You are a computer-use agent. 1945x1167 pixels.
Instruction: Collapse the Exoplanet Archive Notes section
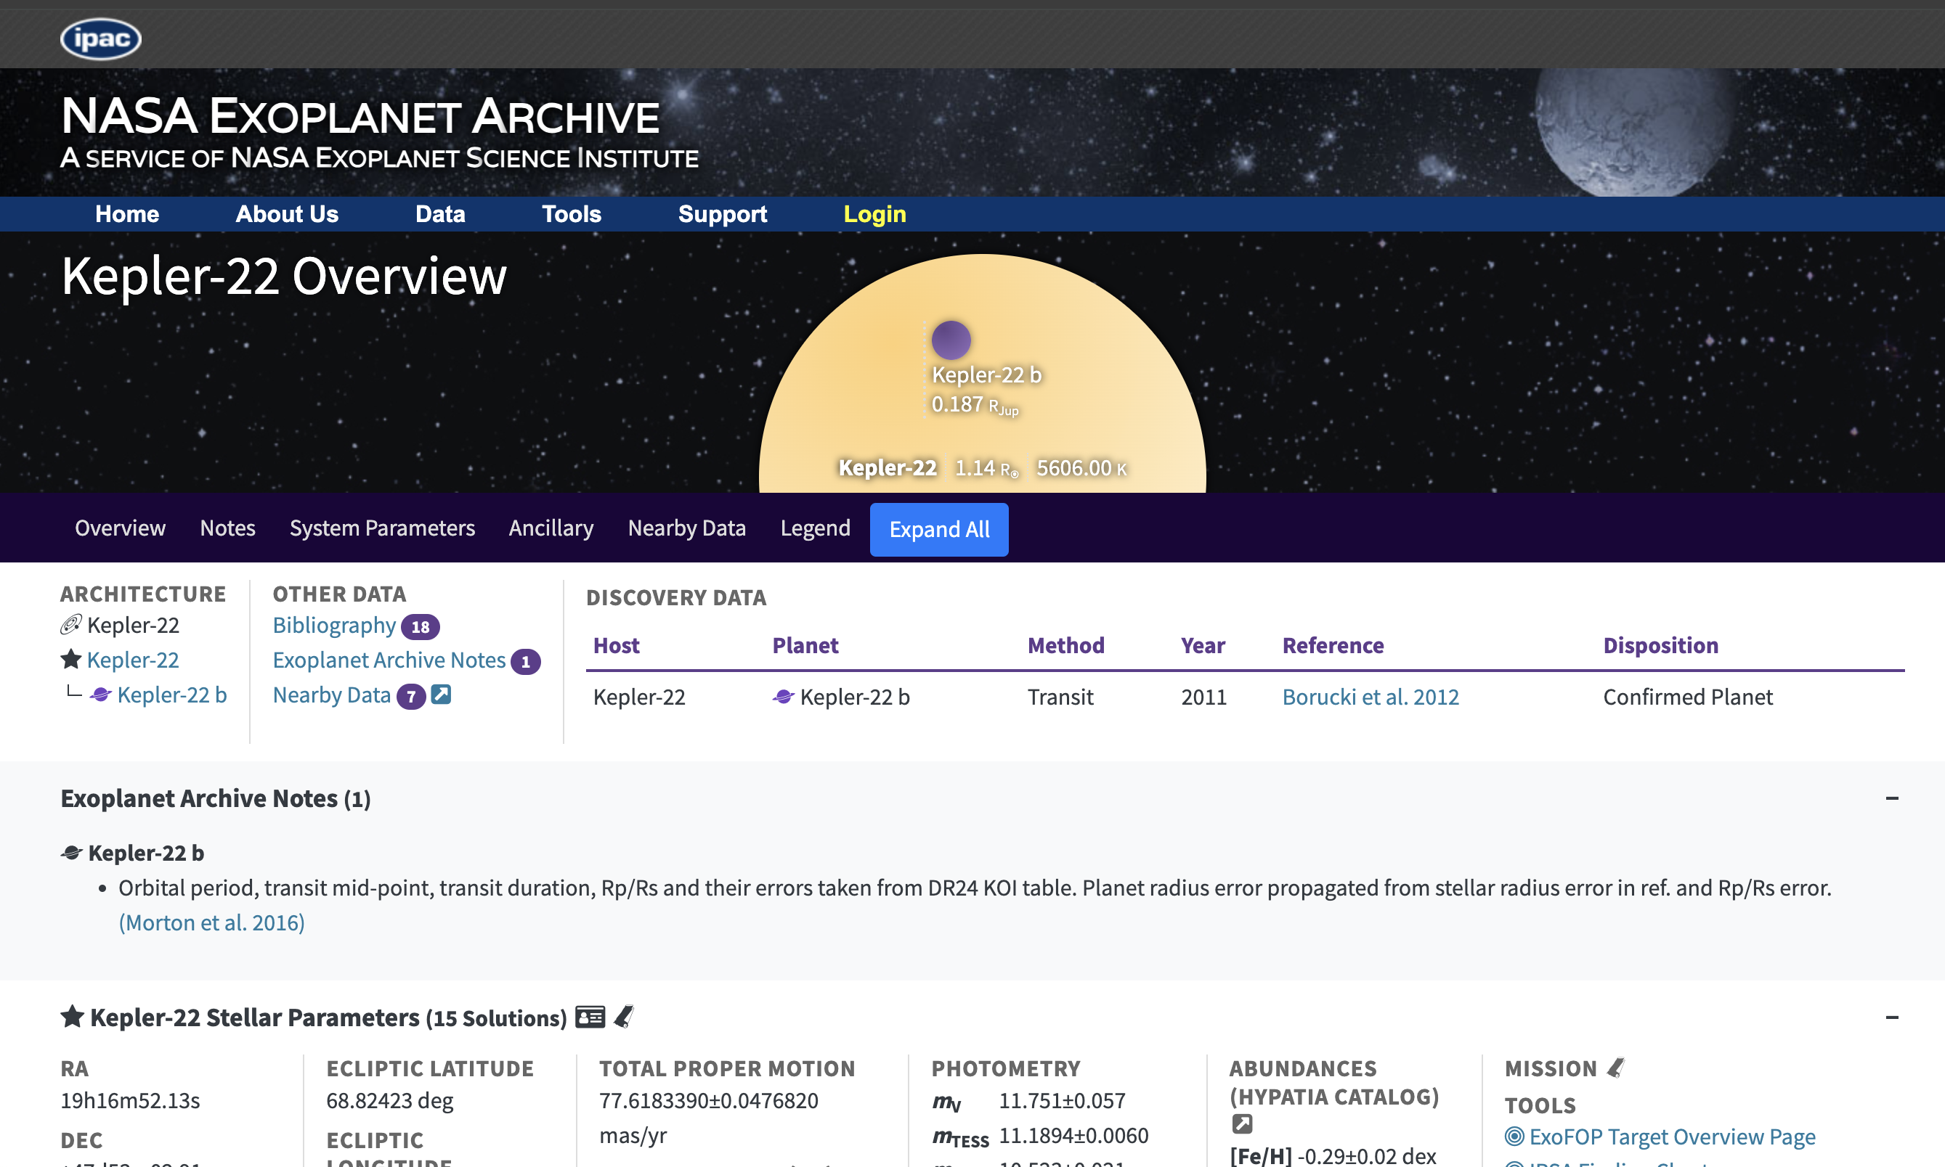tap(1891, 798)
